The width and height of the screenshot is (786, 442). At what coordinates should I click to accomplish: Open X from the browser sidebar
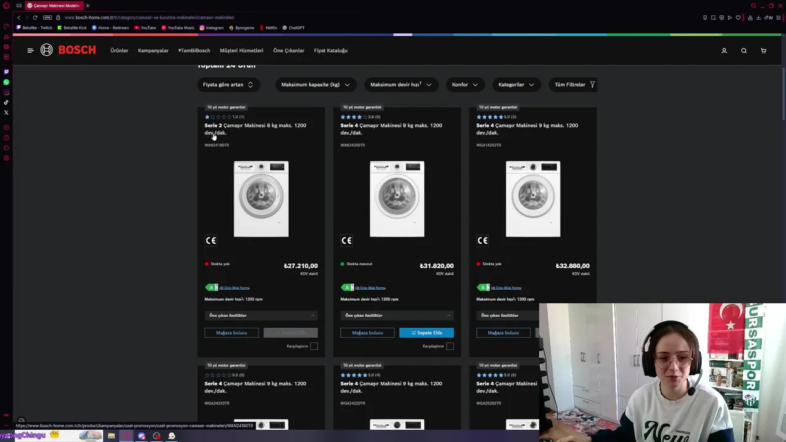click(6, 112)
